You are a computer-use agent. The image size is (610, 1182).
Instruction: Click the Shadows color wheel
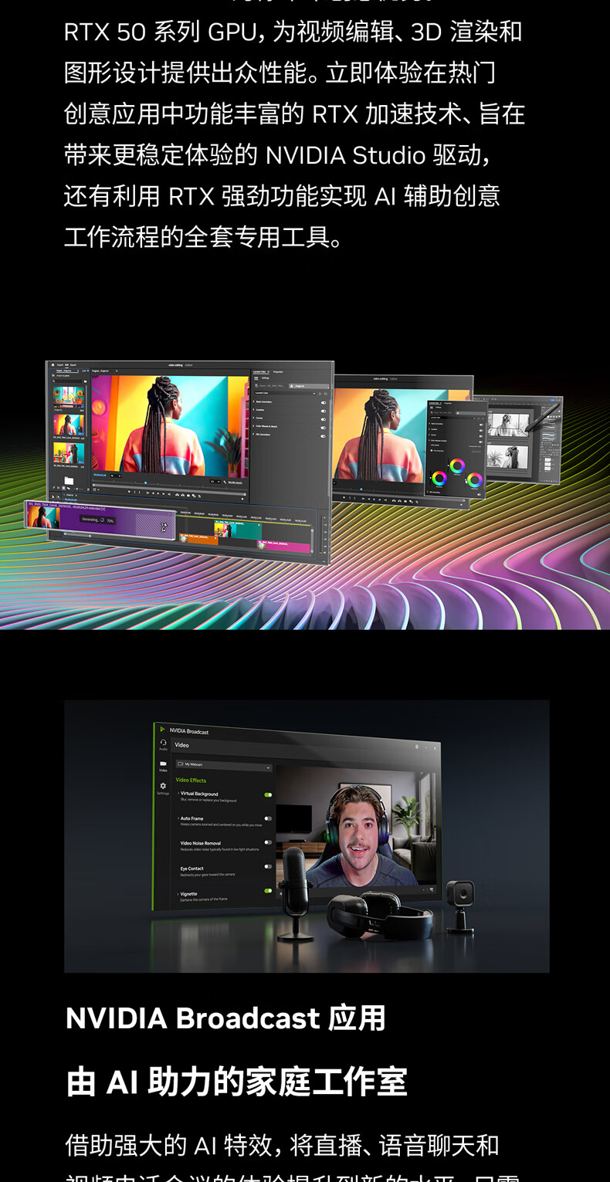coord(439,478)
